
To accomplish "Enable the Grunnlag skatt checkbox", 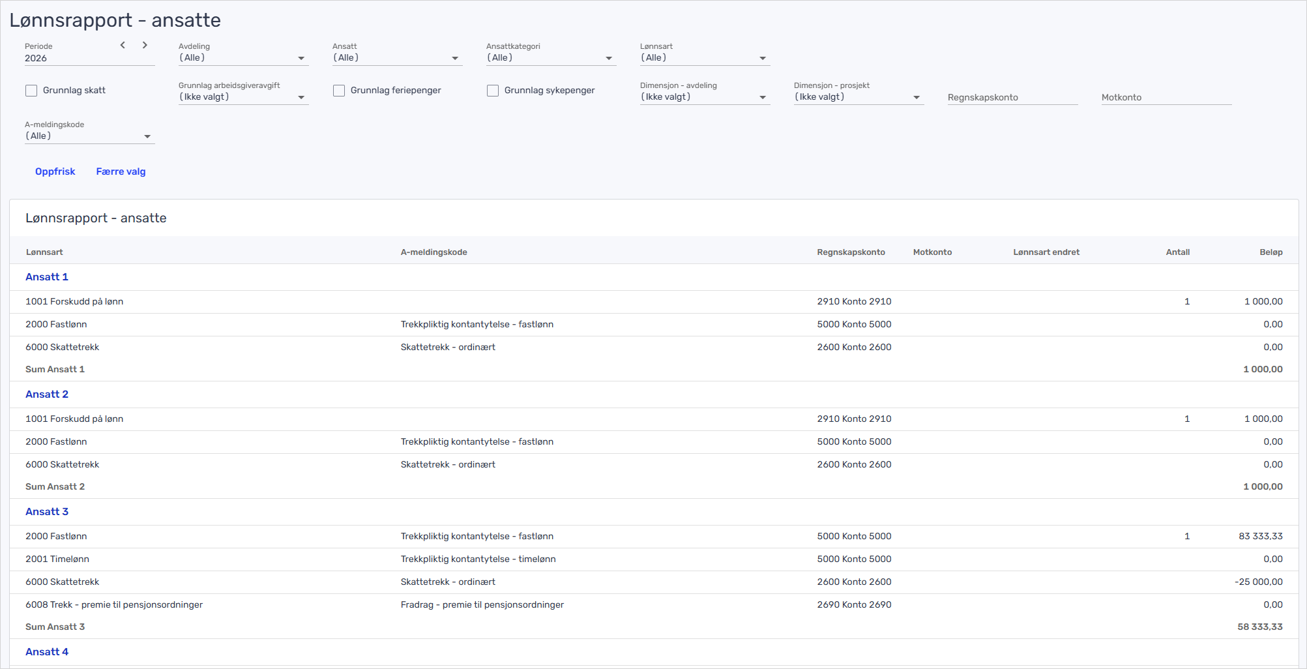I will pos(31,91).
